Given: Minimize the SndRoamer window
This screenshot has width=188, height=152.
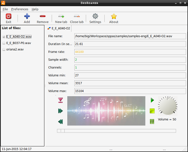Looking at the screenshot, I should tap(176, 3).
